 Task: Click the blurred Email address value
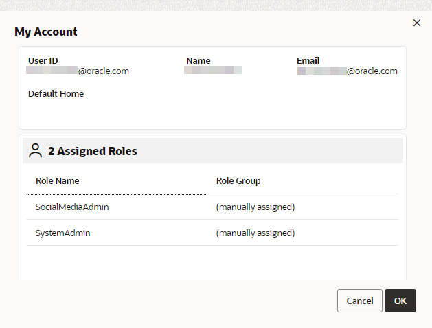pos(347,71)
